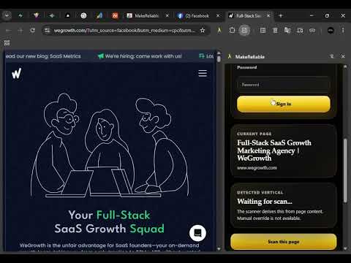Go back to previous page
Image resolution: width=351 pixels, height=263 pixels.
8,31
